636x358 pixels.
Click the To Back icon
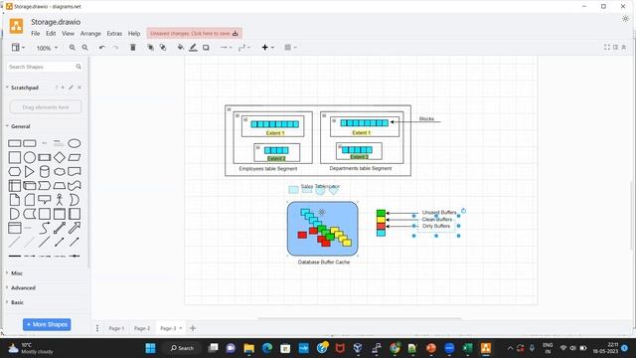(x=163, y=48)
